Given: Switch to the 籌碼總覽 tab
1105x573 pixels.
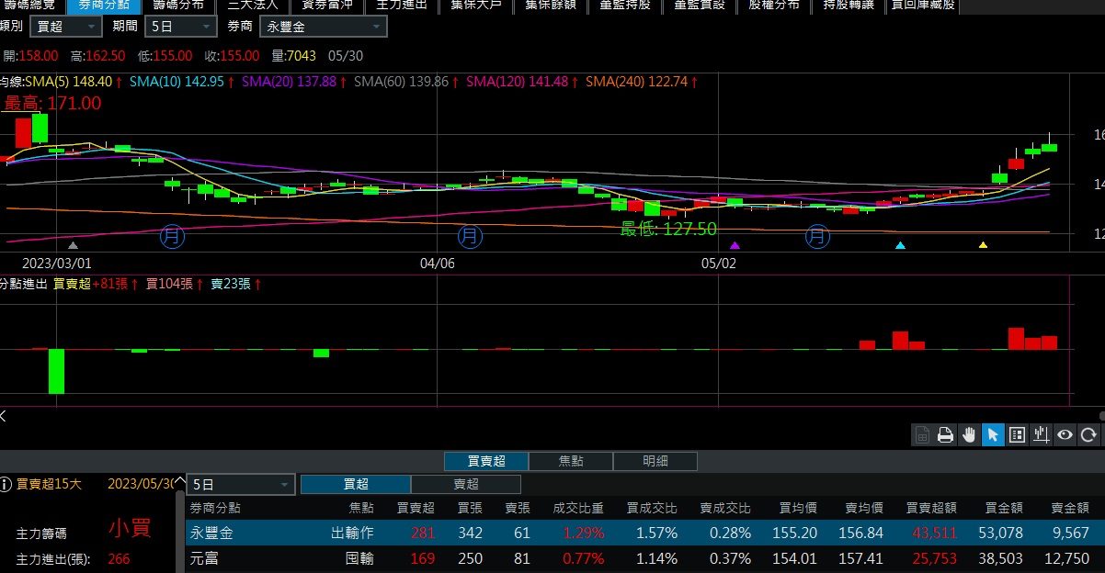Looking at the screenshot, I should point(29,6).
